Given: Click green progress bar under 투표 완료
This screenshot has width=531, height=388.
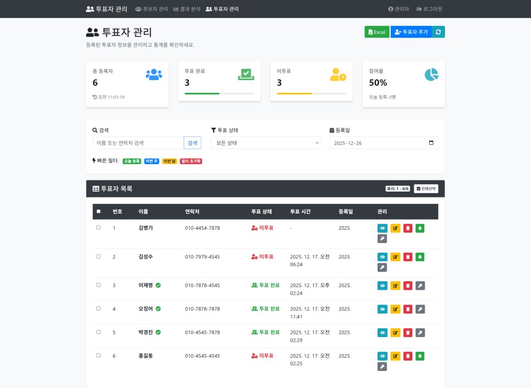Looking at the screenshot, I should (x=202, y=93).
